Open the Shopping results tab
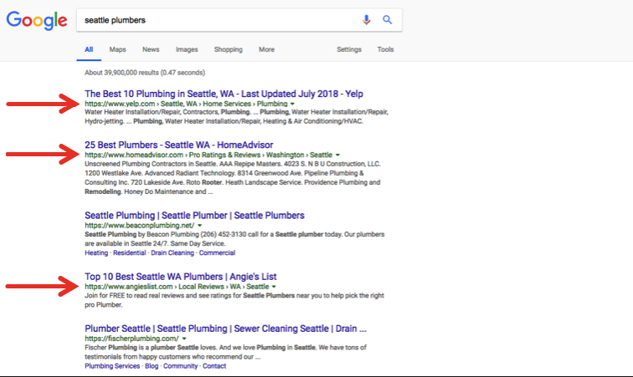The height and width of the screenshot is (377, 633). click(228, 49)
